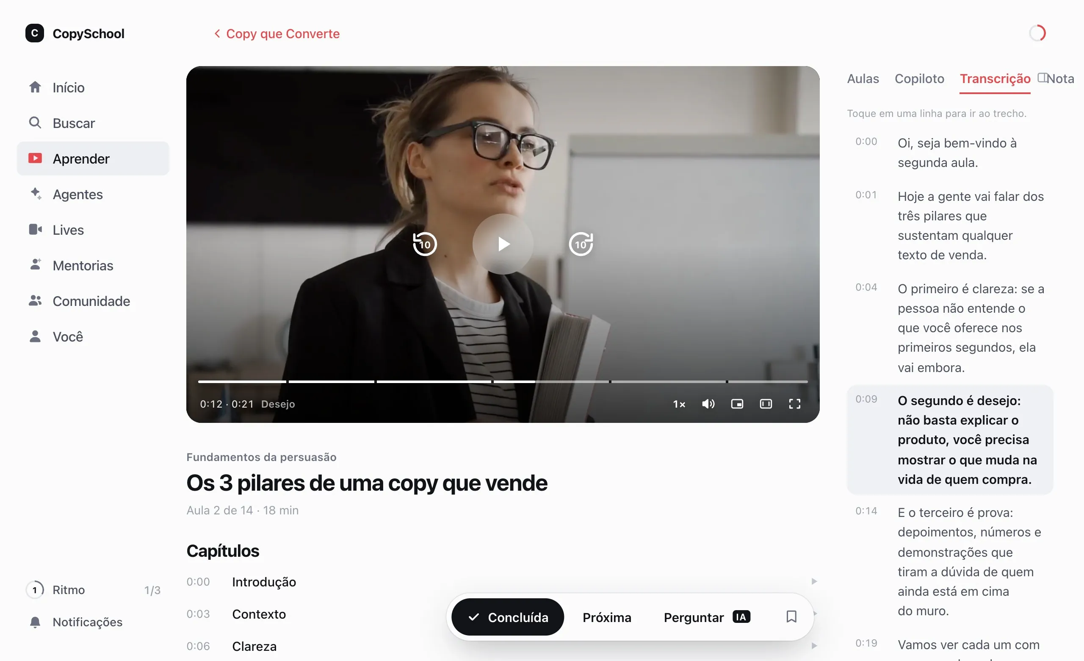Switch to the Aulas tab
Image resolution: width=1084 pixels, height=661 pixels.
pyautogui.click(x=863, y=78)
